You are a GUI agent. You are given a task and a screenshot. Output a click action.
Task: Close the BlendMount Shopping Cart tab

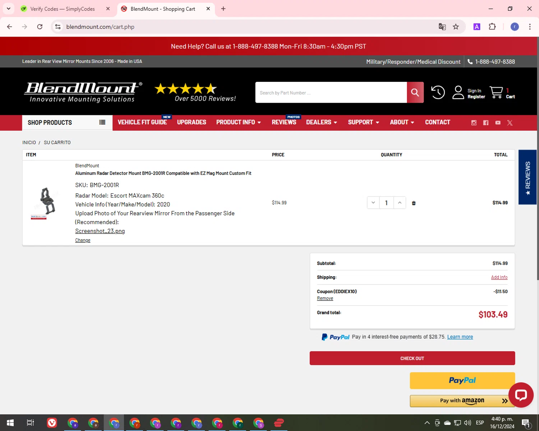208,9
